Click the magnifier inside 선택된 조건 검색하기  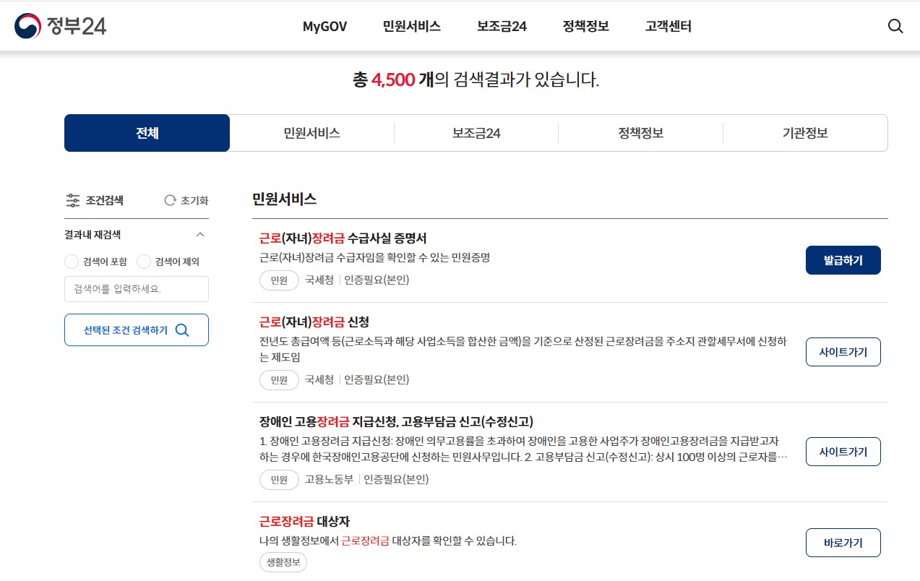pos(182,330)
